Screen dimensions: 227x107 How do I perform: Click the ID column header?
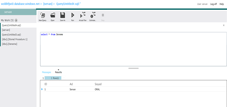(x=46, y=84)
